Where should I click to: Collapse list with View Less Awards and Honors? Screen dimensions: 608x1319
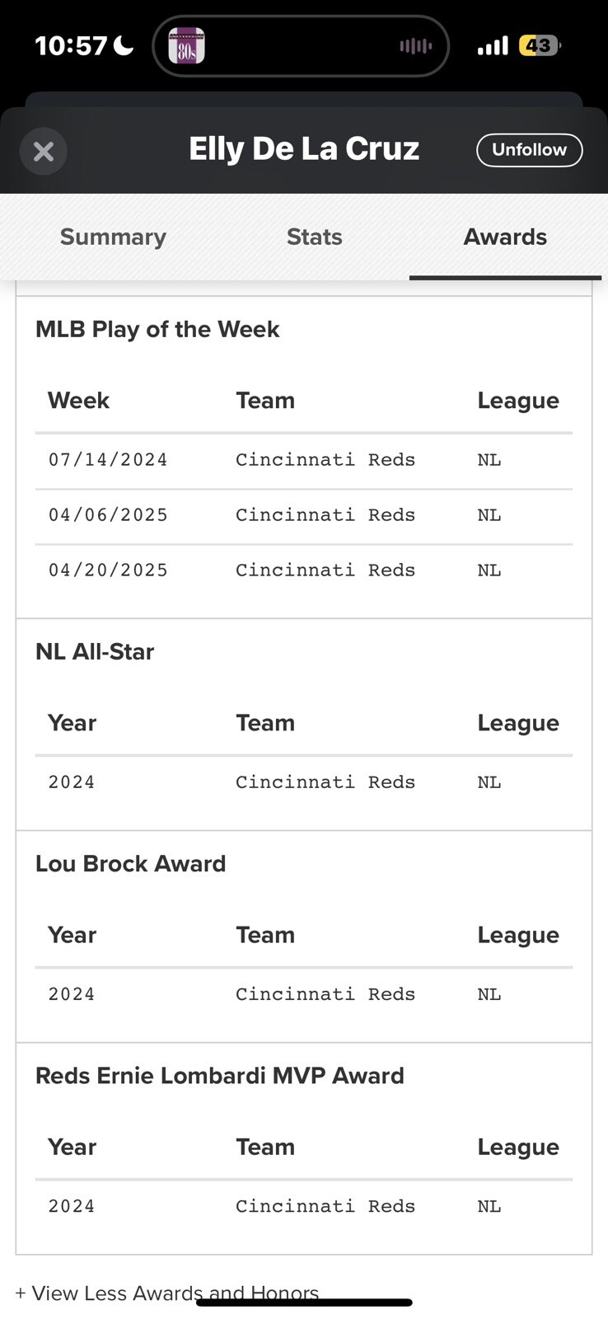(167, 1293)
